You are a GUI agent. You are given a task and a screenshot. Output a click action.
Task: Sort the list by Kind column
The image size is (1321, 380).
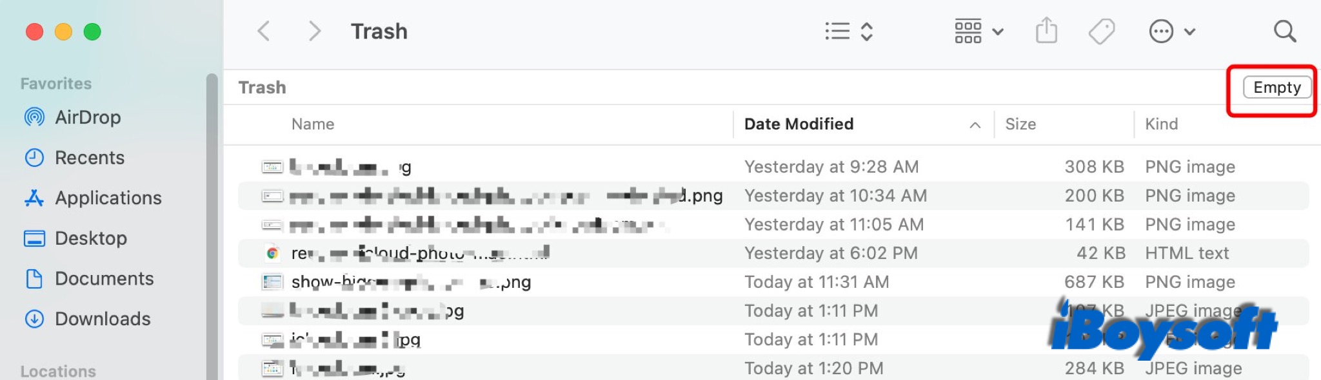click(x=1161, y=124)
